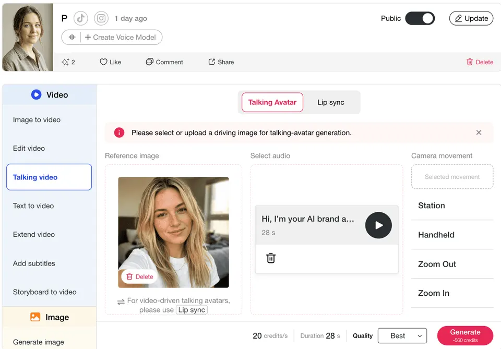
Task: Delete the reference image
Action: point(140,276)
